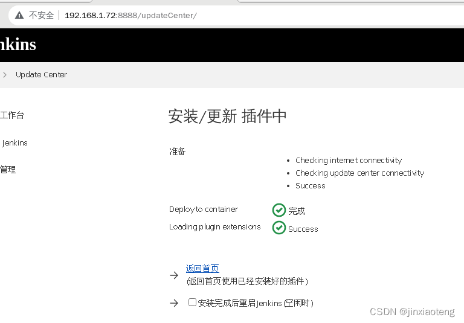464x323 pixels.
Task: Click the breadcrumb chevron separator before Update Center
Action: coord(5,75)
